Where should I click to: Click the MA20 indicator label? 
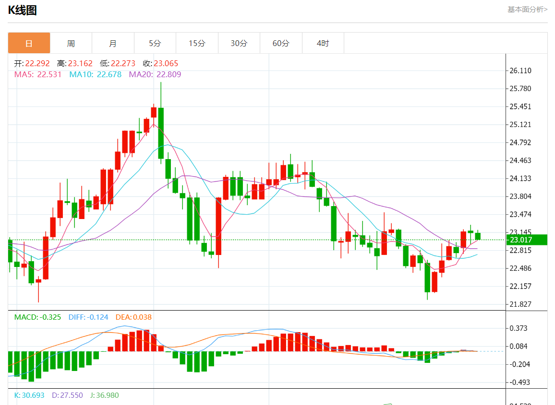155,74
